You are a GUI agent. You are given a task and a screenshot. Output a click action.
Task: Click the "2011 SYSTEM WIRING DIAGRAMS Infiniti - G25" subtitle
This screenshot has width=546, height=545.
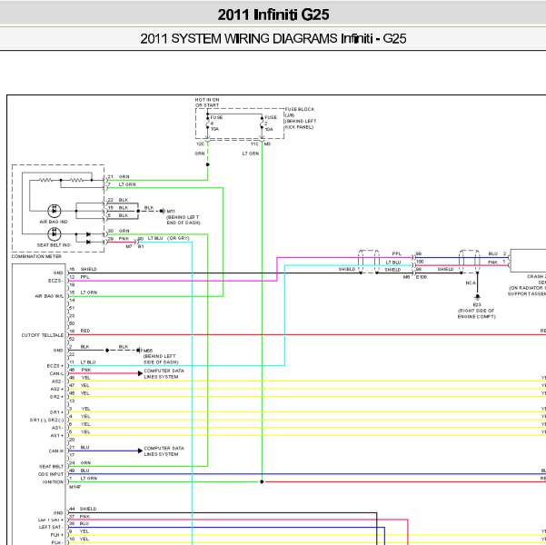[273, 39]
